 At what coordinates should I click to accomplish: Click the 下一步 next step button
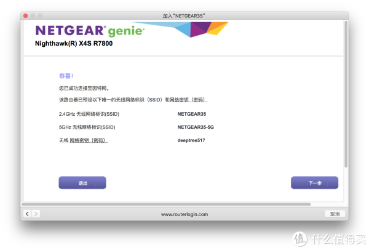(x=315, y=183)
